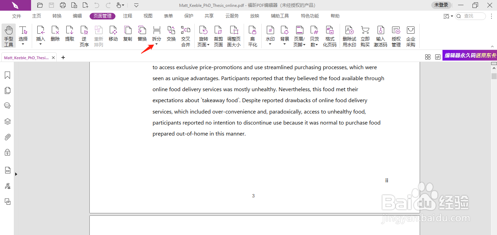
Task: Switch to the Edit (编辑) tab
Action: coord(77,16)
